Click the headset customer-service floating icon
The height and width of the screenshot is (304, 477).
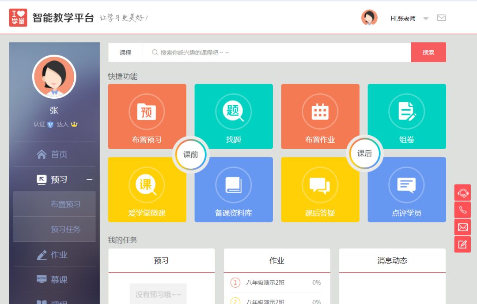coord(462,193)
